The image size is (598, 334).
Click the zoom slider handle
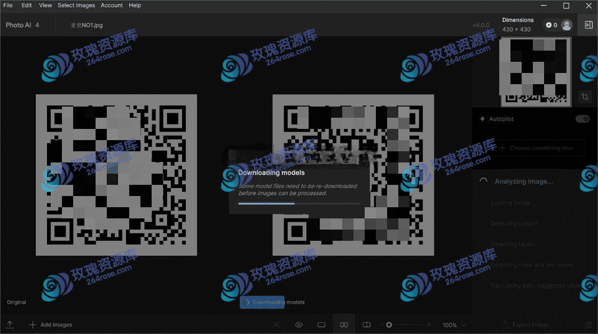(389, 325)
